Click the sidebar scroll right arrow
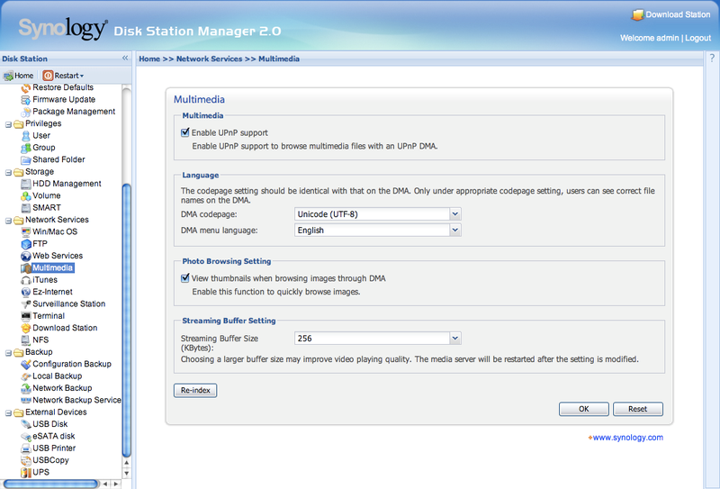Image resolution: width=720 pixels, height=489 pixels. (x=116, y=484)
